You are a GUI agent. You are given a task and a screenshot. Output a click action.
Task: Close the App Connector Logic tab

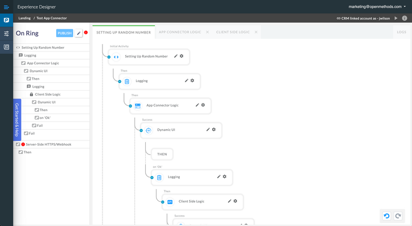click(x=208, y=32)
